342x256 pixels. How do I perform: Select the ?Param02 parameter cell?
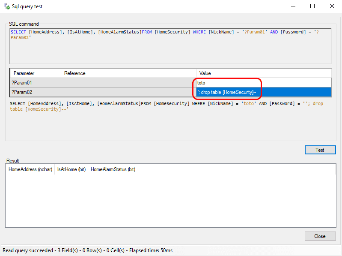click(x=36, y=92)
